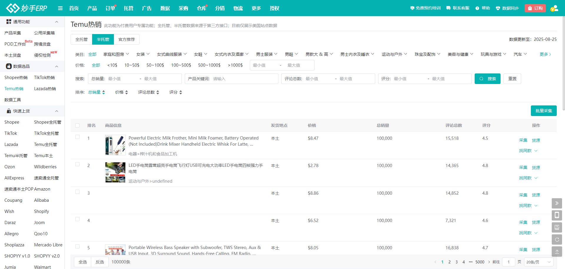The width and height of the screenshot is (565, 269).
Task: Click 货源 for rank 1 product
Action: click(x=536, y=140)
